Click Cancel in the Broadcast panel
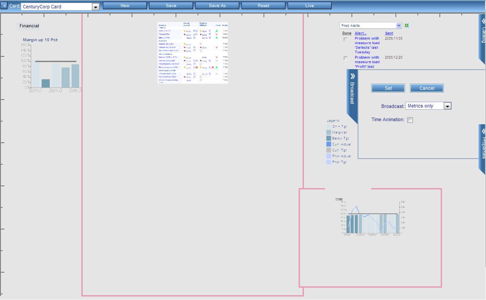Viewport: 486px width, 300px height. [x=427, y=88]
